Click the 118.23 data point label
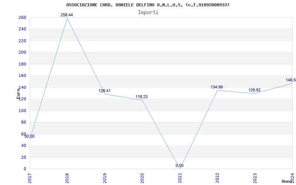The image size is (296, 185). tap(142, 97)
